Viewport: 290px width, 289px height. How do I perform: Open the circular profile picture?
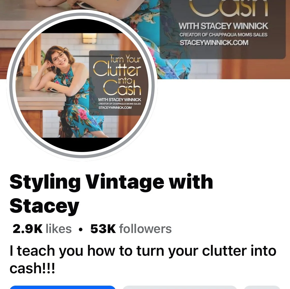(82, 85)
